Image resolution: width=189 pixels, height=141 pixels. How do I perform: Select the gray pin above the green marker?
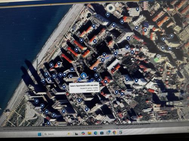158,56
